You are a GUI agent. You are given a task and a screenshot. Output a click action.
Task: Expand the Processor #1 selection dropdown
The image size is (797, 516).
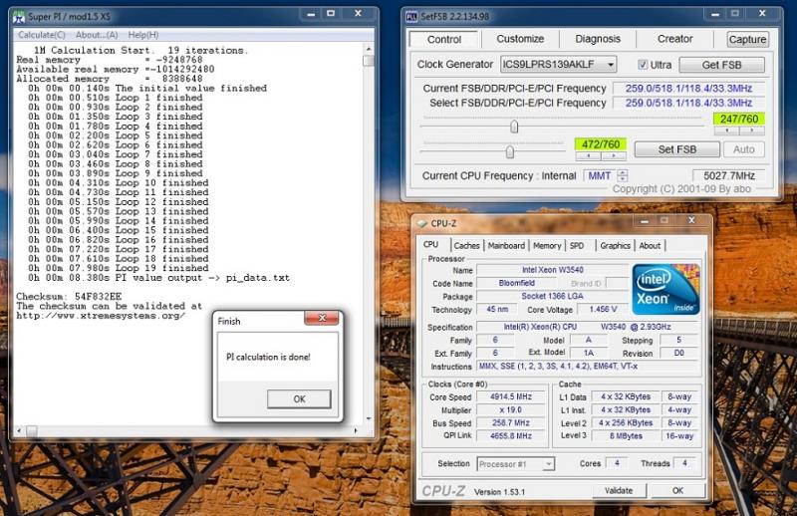(548, 464)
